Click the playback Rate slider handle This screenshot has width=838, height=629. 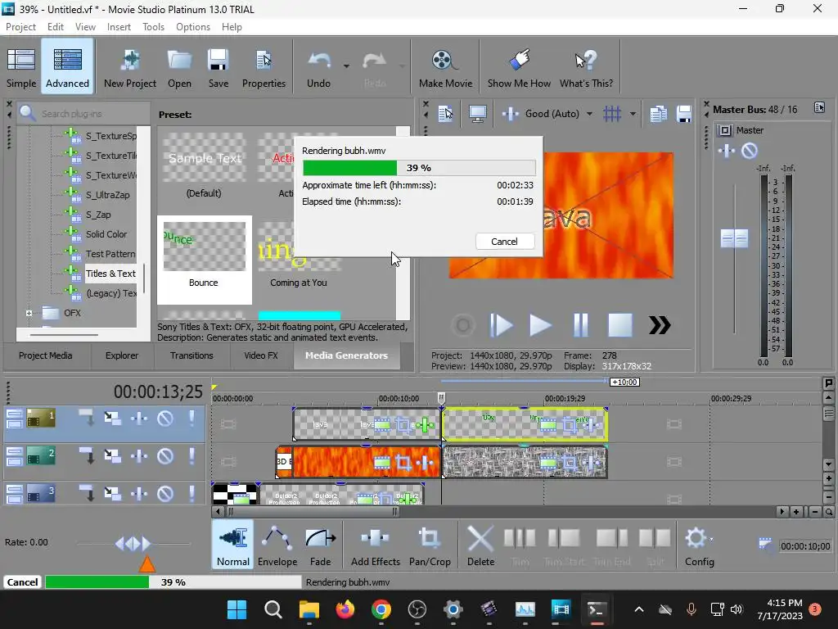tap(133, 544)
